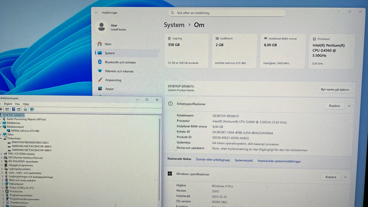This screenshot has height=207, width=368.
Task: Click the Bildskärmar monitor icon in Device Manager
Action: tap(4, 123)
